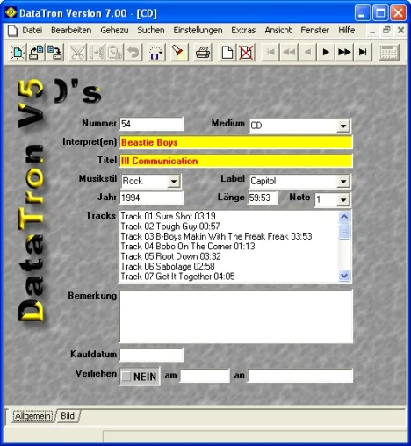The width and height of the screenshot is (411, 446).
Task: Click the export data toolbar icon
Action: pyautogui.click(x=54, y=53)
